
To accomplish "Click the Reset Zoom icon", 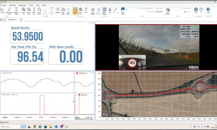I will tap(39, 11).
